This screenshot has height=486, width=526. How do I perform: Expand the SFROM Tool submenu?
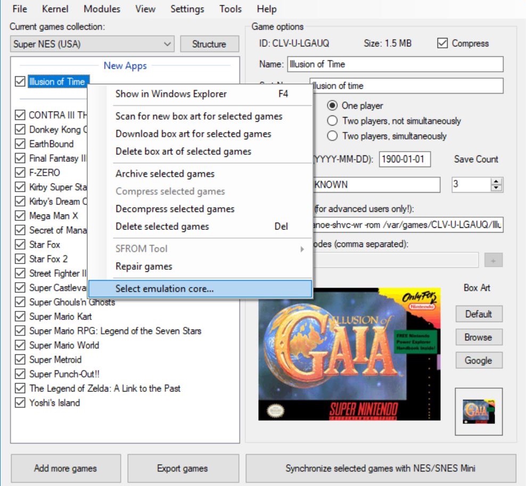pyautogui.click(x=141, y=248)
